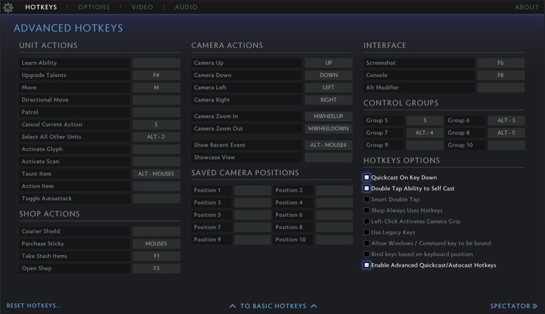Click Reset Hotkeys button

[34, 306]
